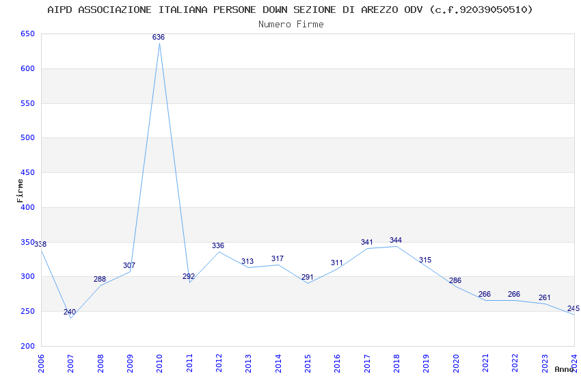Click data label 341 for 2017

[x=367, y=242]
